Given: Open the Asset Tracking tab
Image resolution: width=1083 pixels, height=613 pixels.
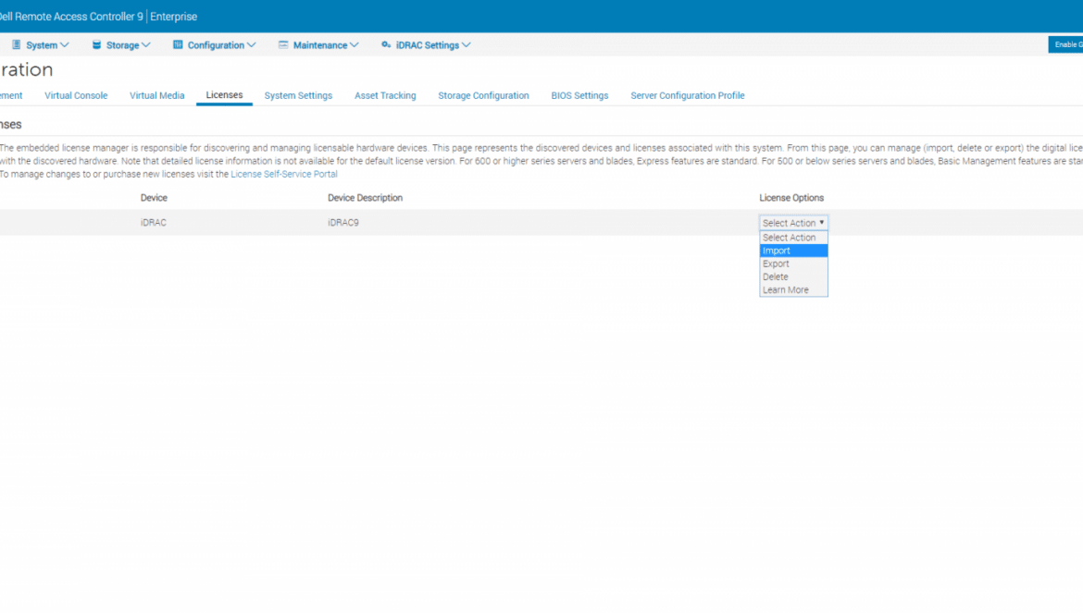Looking at the screenshot, I should tap(385, 96).
